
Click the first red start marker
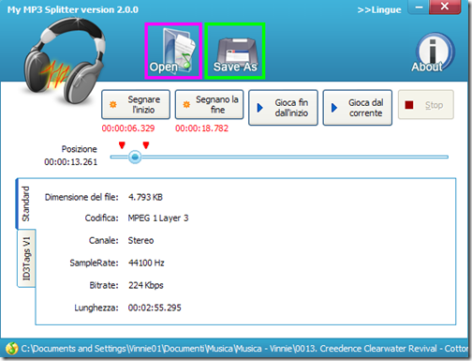[122, 145]
